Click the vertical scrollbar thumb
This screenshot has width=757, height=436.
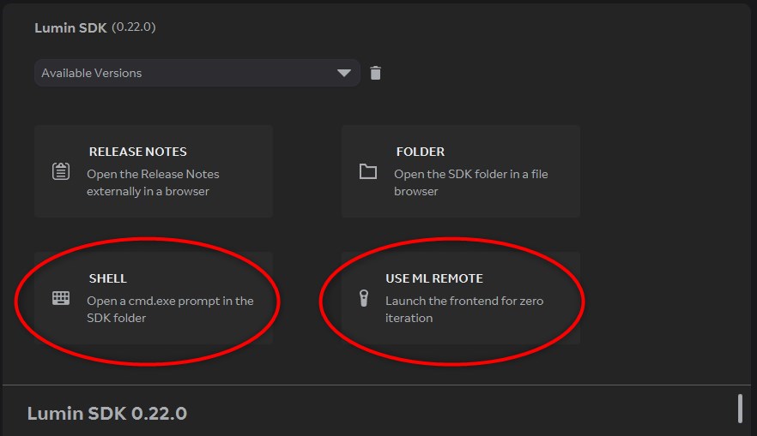[740, 409]
